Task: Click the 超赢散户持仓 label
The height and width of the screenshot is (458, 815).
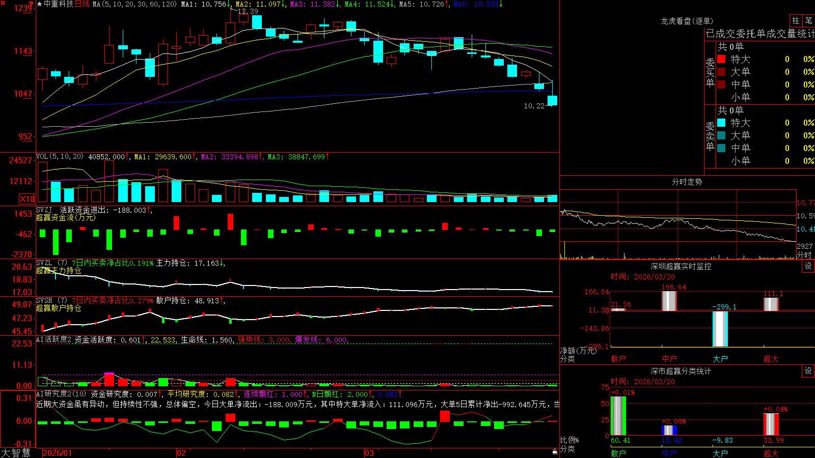Action: tap(59, 308)
